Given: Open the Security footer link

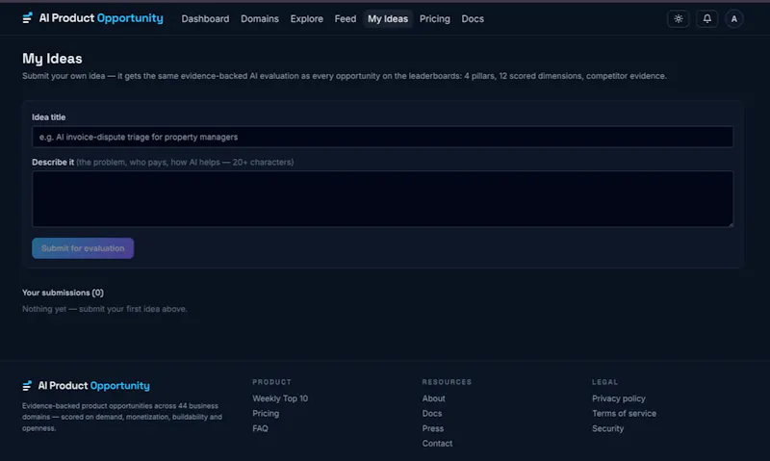Looking at the screenshot, I should point(608,428).
